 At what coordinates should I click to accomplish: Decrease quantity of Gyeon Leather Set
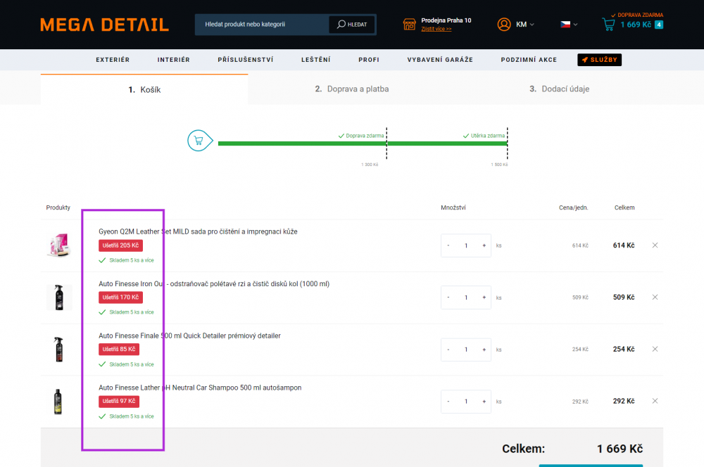[x=448, y=245]
